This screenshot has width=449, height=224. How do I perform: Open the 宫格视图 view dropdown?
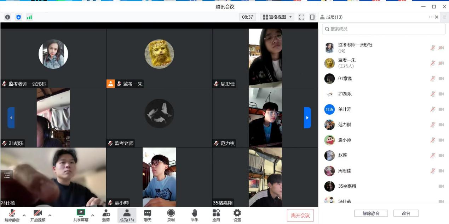[x=278, y=17]
